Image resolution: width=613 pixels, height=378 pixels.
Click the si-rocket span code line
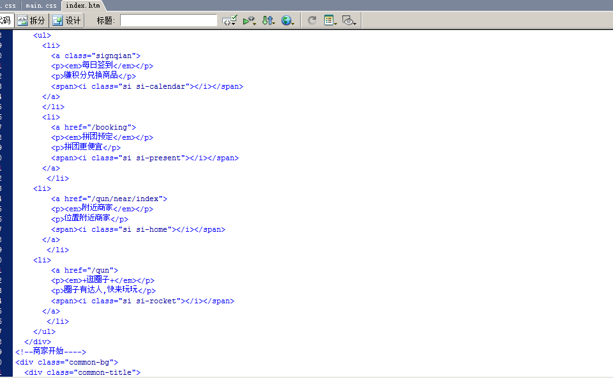pyautogui.click(x=142, y=301)
